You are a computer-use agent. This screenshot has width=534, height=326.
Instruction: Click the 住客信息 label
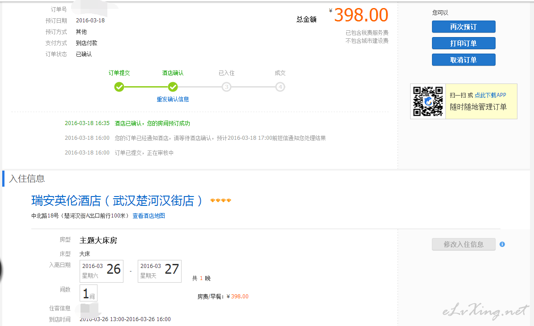[x=59, y=308]
